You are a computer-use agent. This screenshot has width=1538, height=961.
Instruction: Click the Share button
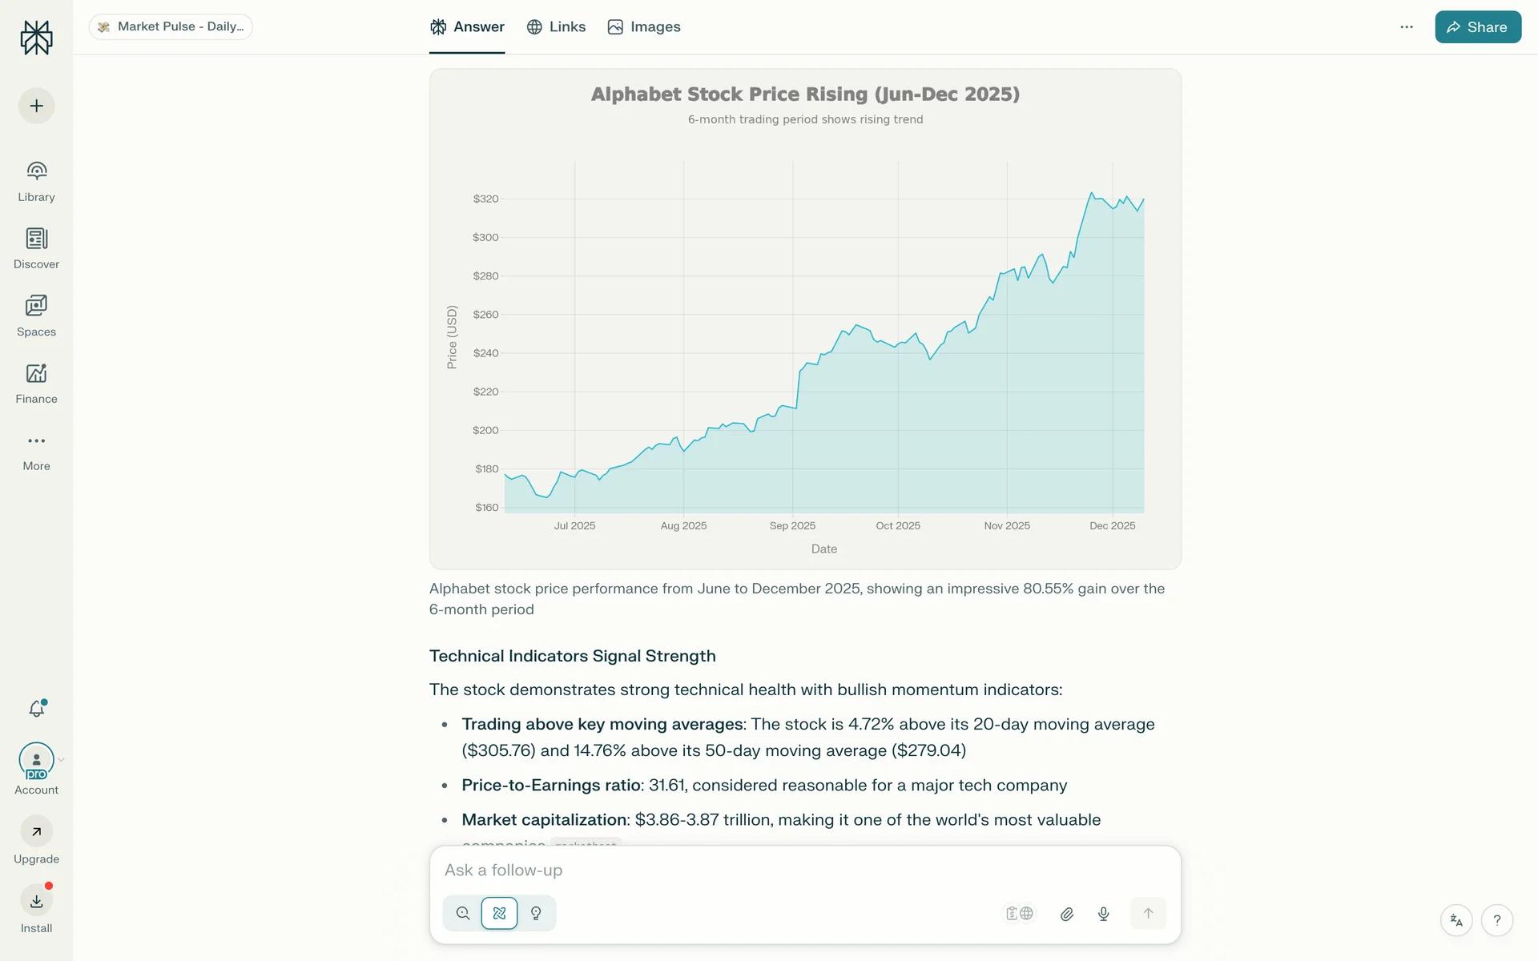[1477, 27]
